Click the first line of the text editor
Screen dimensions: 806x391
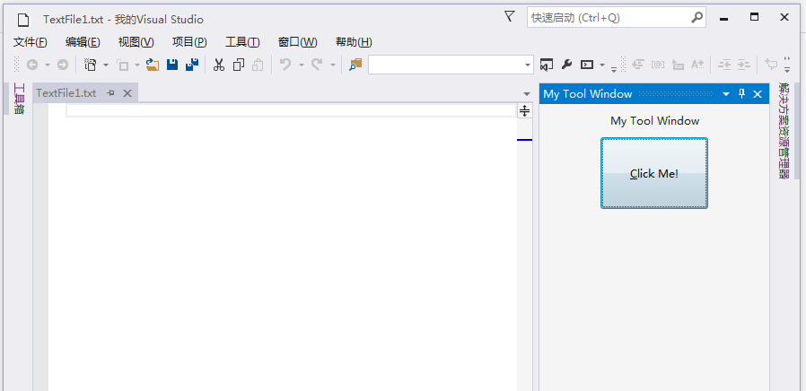point(291,110)
